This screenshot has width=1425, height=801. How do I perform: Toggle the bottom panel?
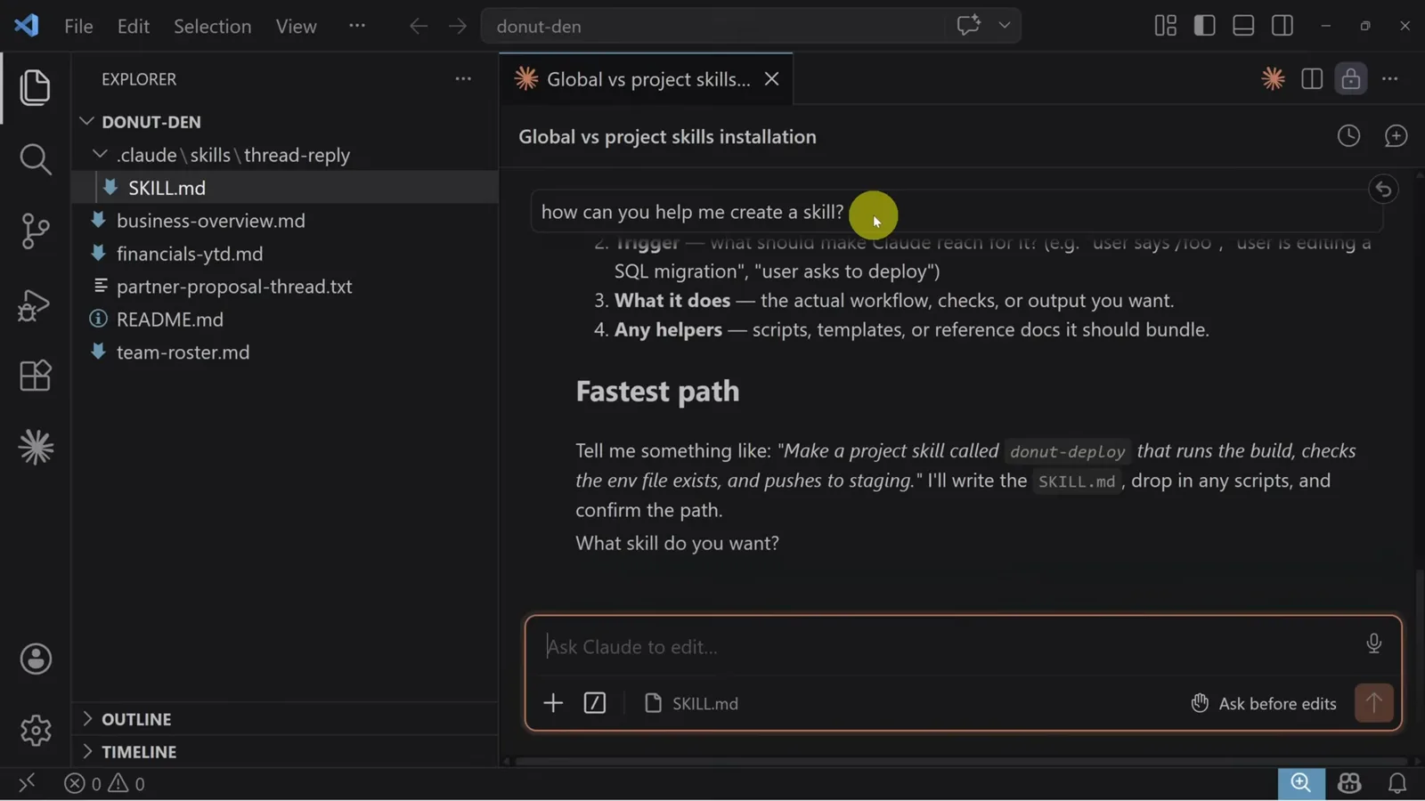tap(1243, 25)
